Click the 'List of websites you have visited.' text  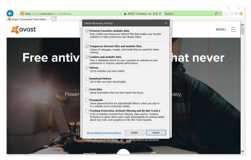click(107, 71)
